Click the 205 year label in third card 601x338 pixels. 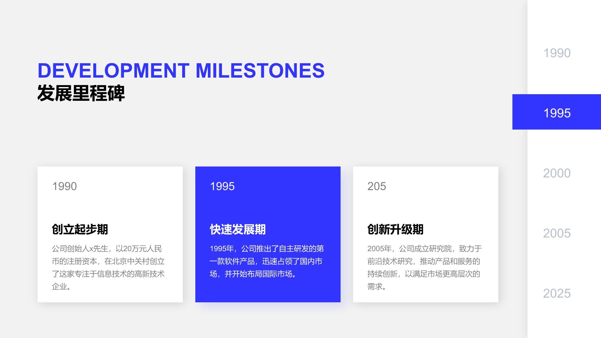click(377, 186)
